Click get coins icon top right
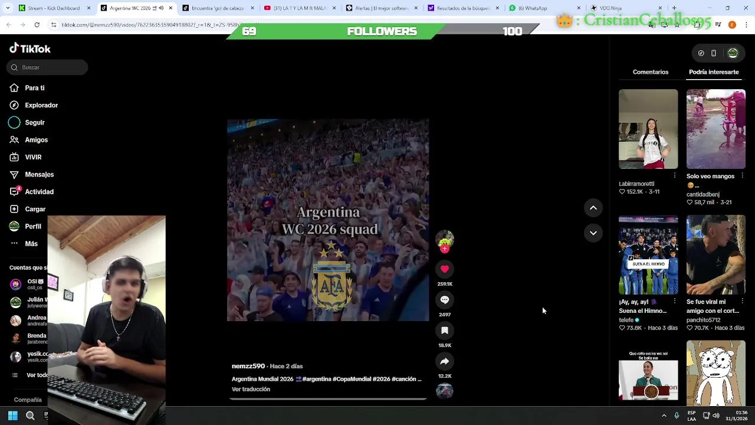 701,53
